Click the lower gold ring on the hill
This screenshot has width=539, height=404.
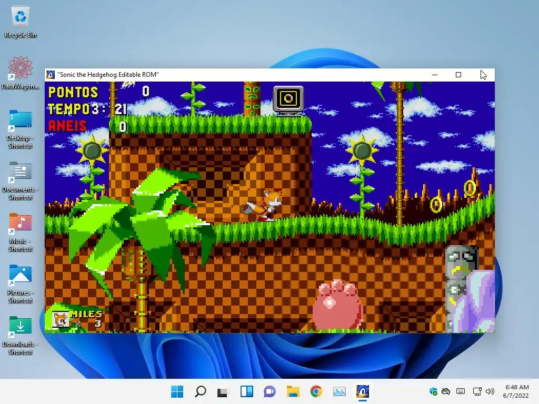(436, 205)
